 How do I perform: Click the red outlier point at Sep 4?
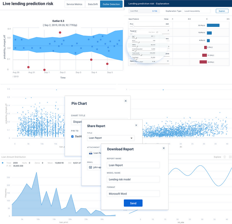click(91, 60)
